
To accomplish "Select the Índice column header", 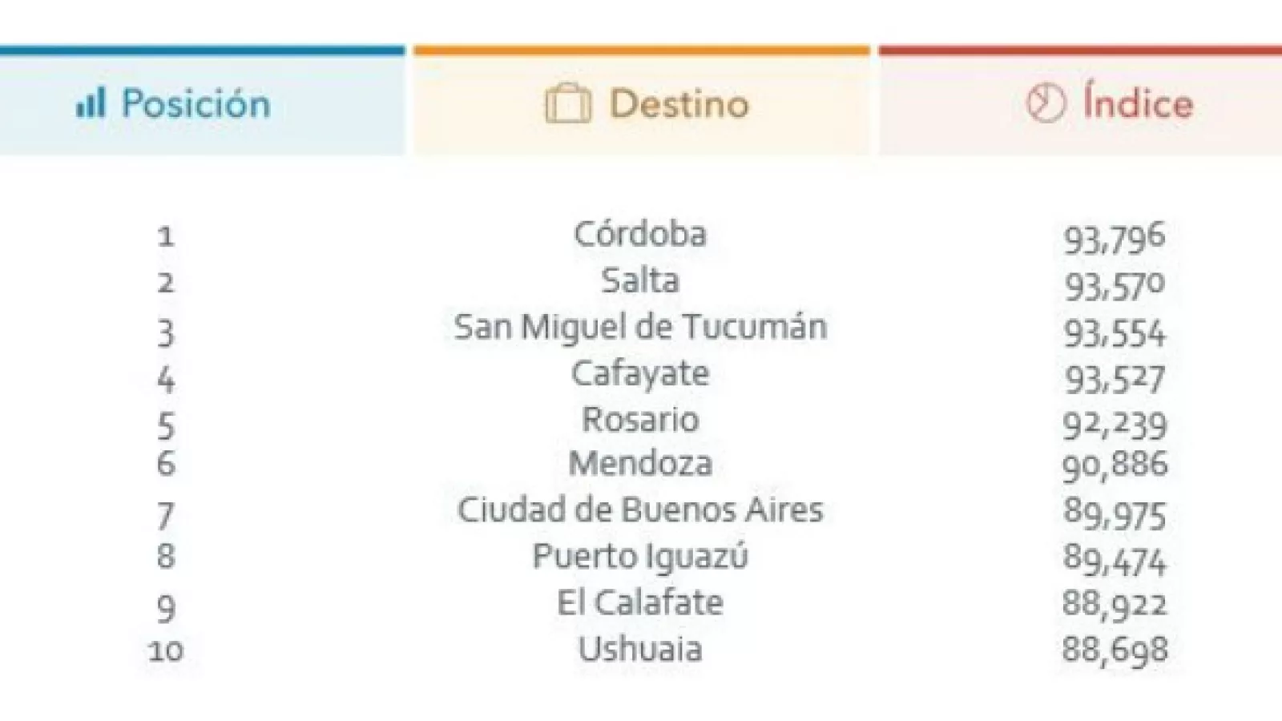I will click(1138, 104).
